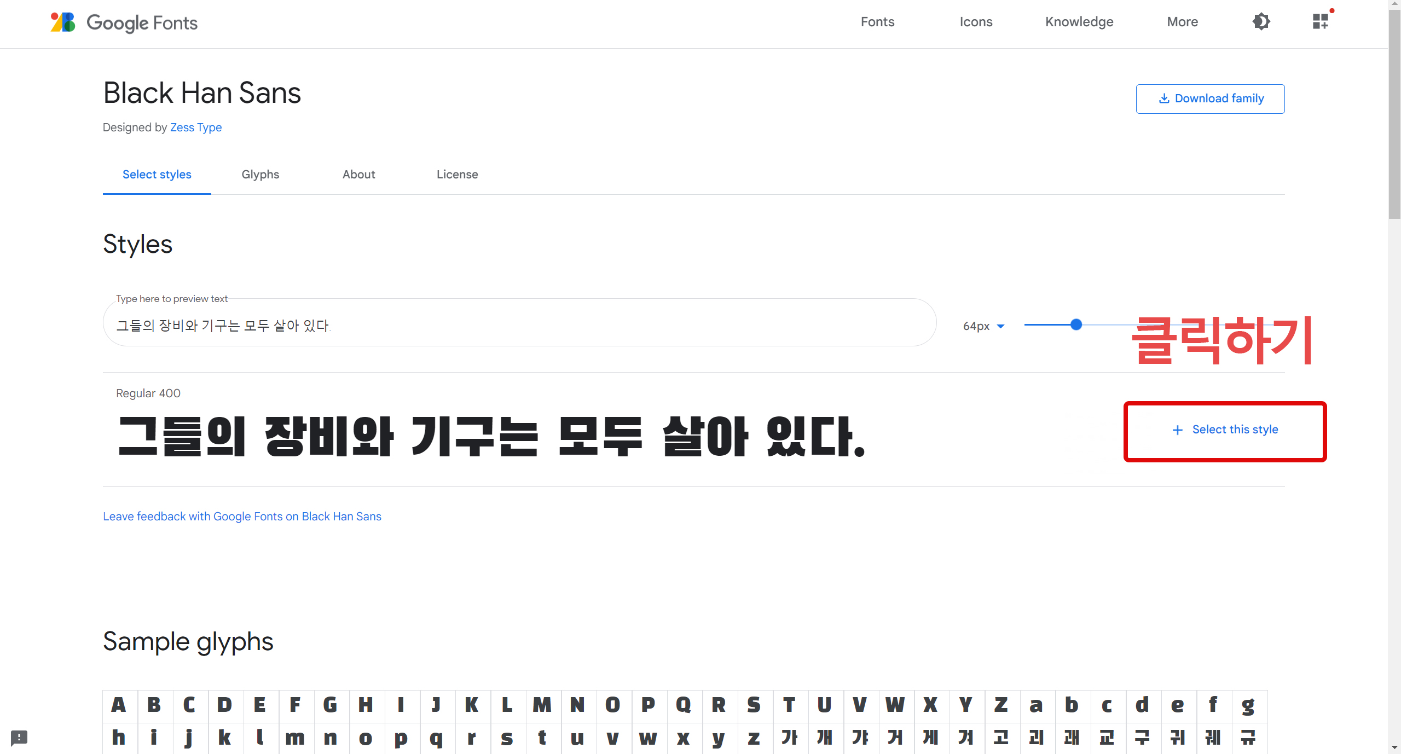Click the sample glyph A
The image size is (1401, 754).
[x=119, y=705]
